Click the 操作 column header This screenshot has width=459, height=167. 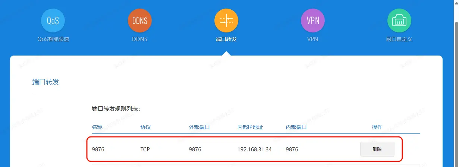tap(377, 127)
